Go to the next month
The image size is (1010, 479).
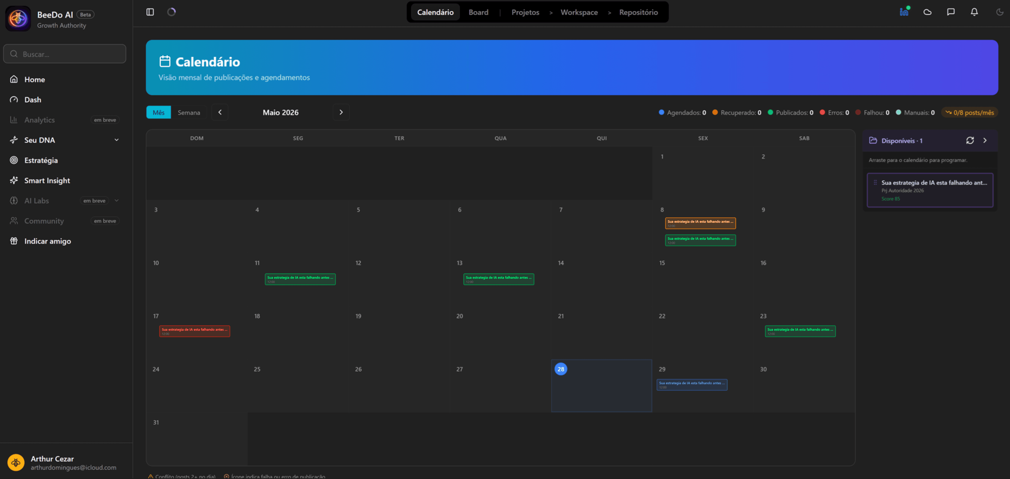click(x=341, y=112)
